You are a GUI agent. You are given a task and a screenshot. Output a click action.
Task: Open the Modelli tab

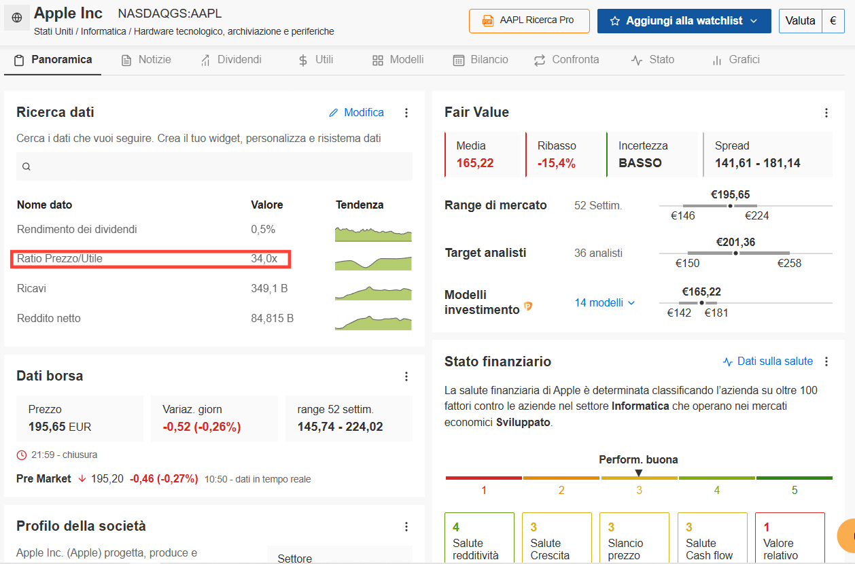pyautogui.click(x=398, y=60)
